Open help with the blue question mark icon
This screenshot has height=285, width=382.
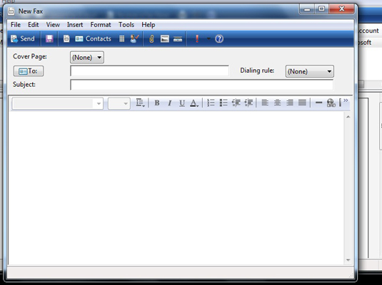point(219,39)
